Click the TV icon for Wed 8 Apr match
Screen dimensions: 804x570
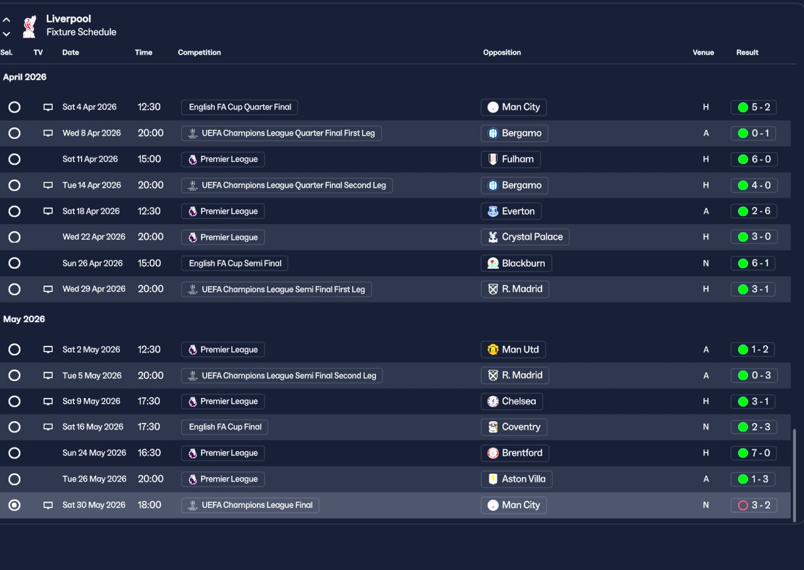pyautogui.click(x=48, y=133)
